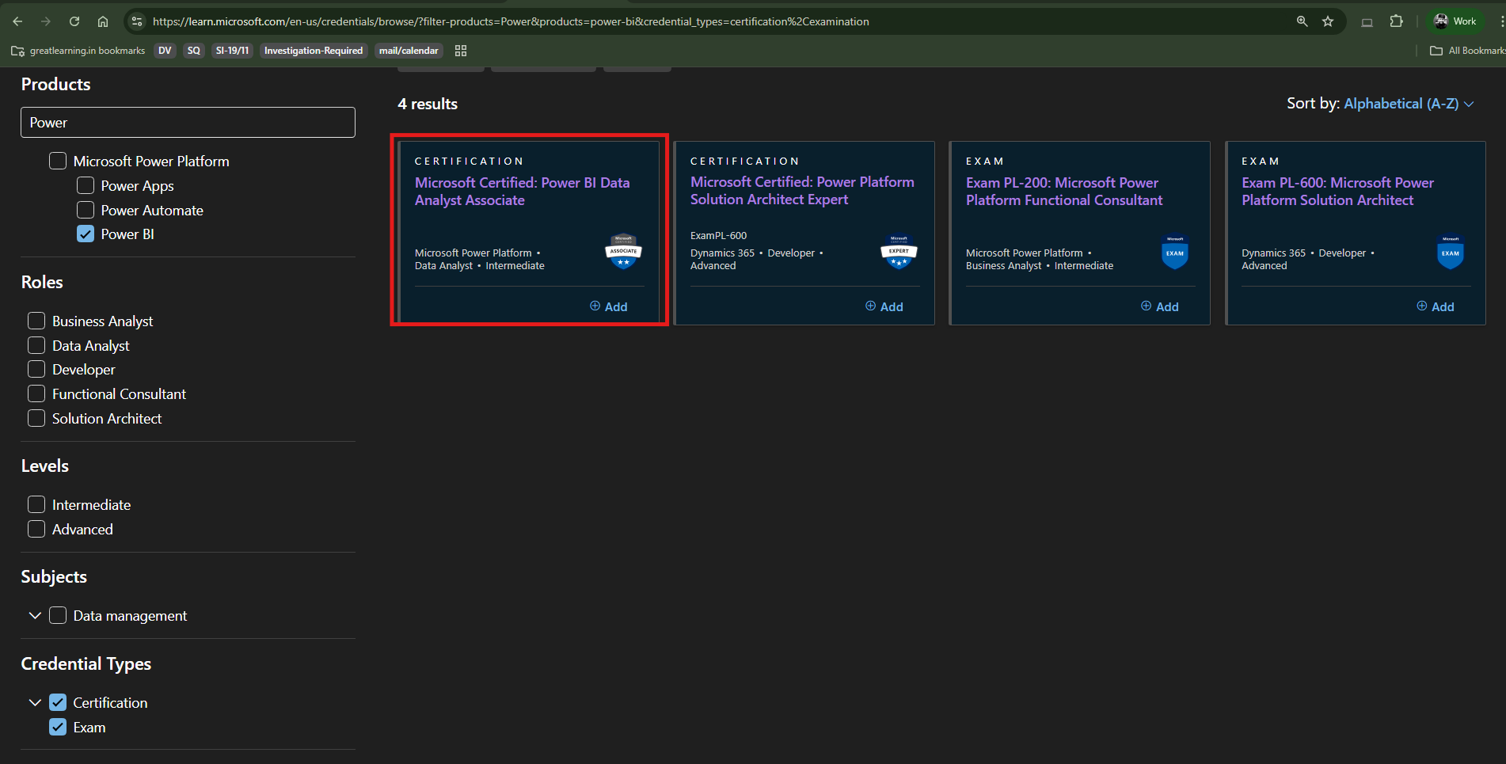This screenshot has height=764, width=1506.
Task: Reload the current page
Action: [74, 21]
